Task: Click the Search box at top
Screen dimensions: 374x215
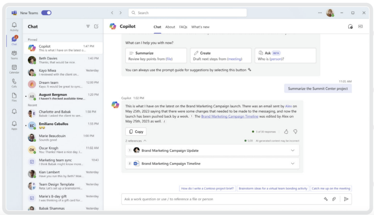Action: (x=187, y=13)
